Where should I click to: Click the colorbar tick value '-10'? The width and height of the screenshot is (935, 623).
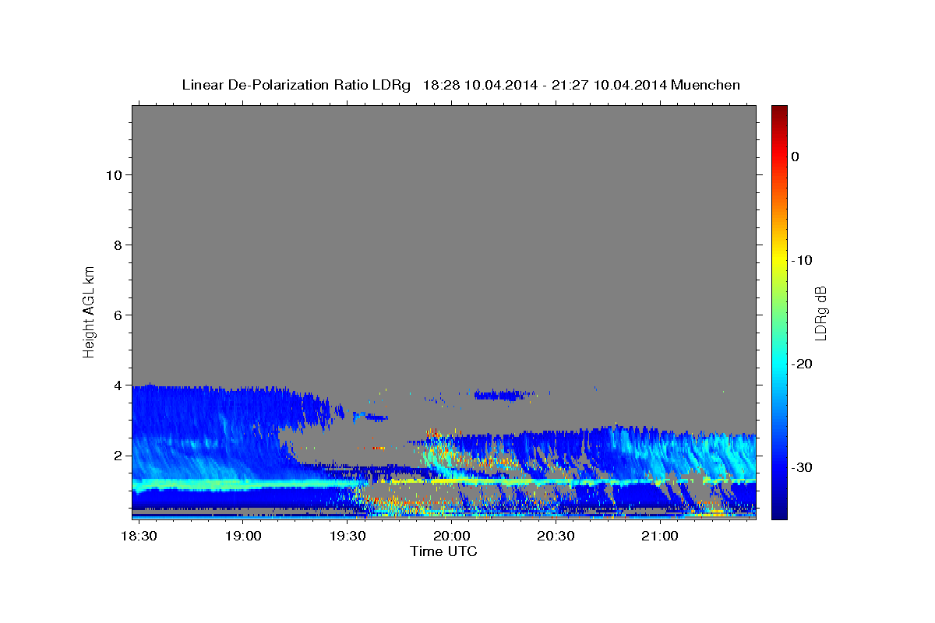point(803,260)
